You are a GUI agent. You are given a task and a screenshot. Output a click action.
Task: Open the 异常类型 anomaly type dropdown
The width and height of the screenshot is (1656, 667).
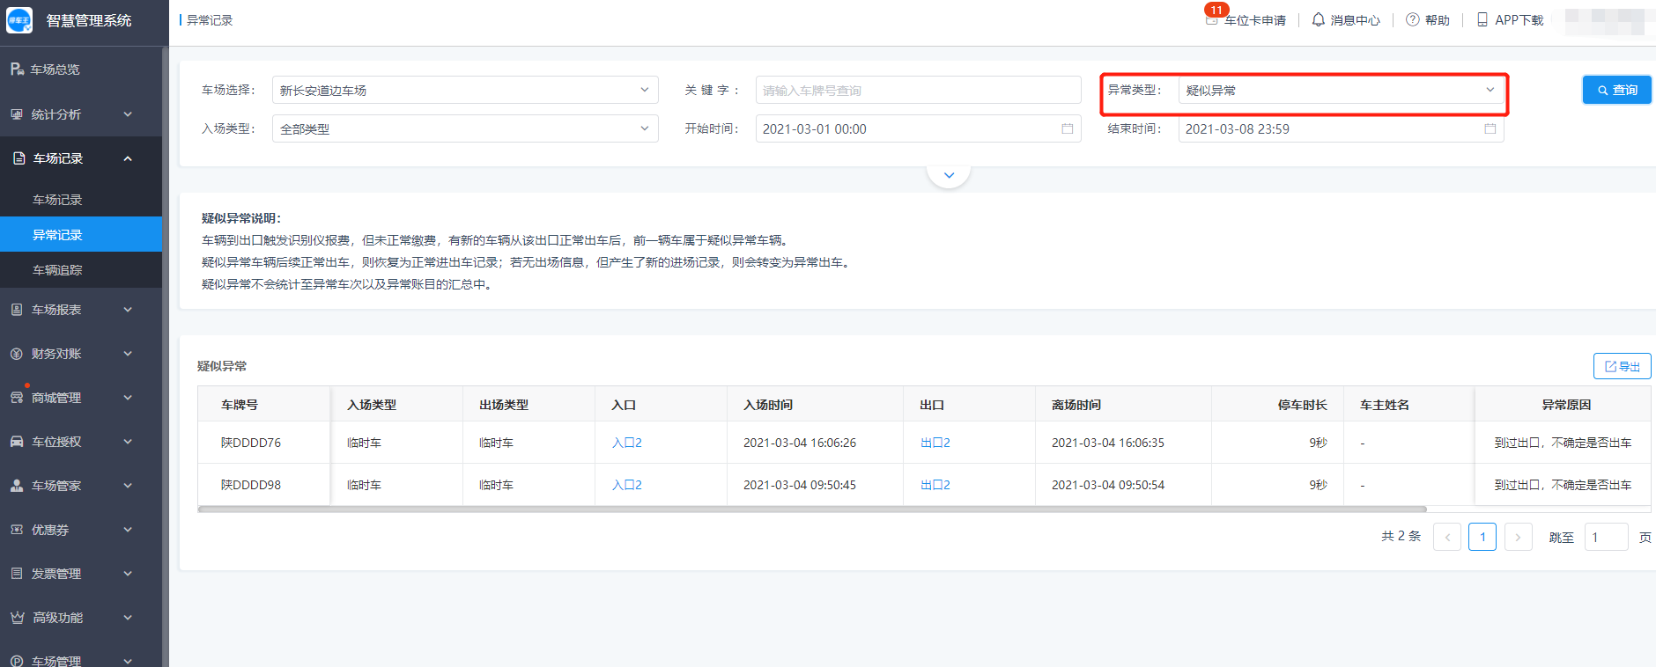pyautogui.click(x=1340, y=90)
